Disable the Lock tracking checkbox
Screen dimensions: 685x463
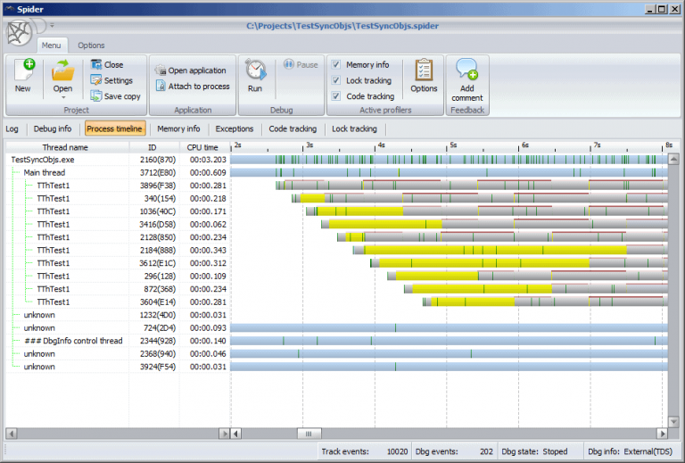[x=335, y=80]
